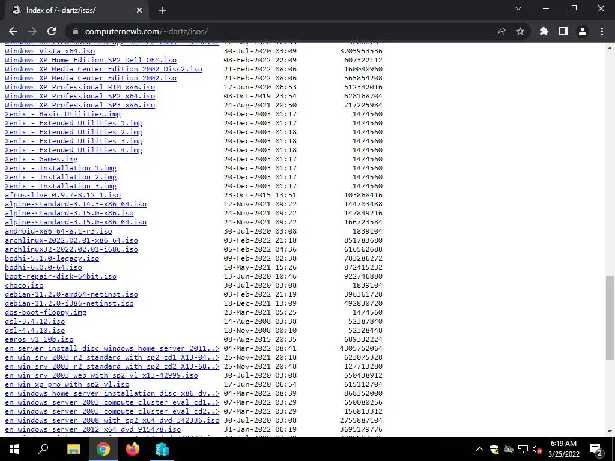Click earos_v1_10b.iso link
The height and width of the screenshot is (461, 615).
point(39,339)
